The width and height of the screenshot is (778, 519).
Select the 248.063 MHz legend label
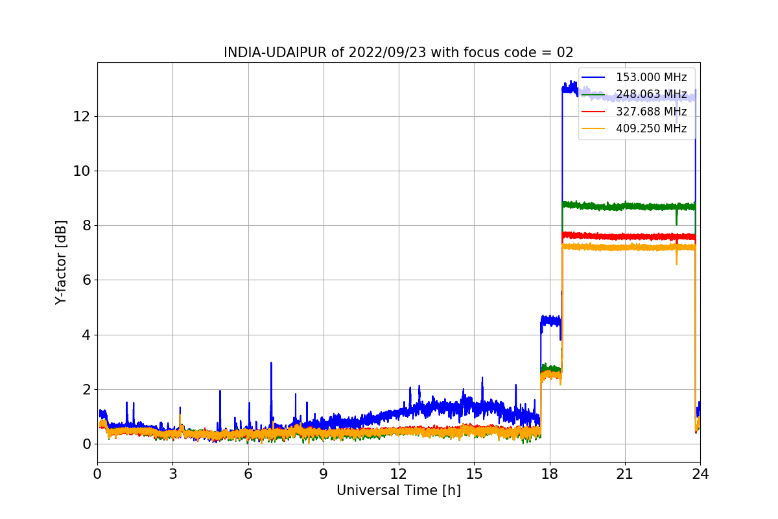(651, 95)
